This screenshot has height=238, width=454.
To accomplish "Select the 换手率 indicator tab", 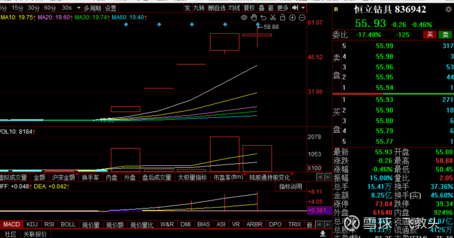I will [90, 177].
